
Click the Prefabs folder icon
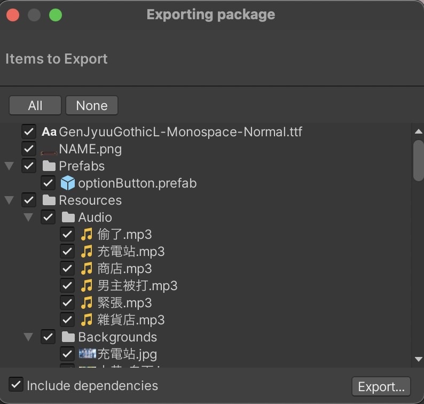pos(49,166)
